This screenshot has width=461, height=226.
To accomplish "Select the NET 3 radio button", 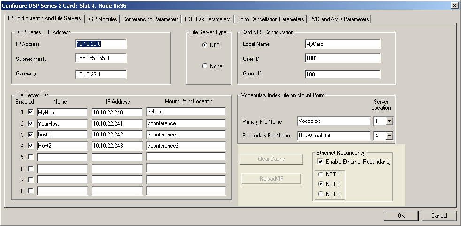I will click(321, 194).
